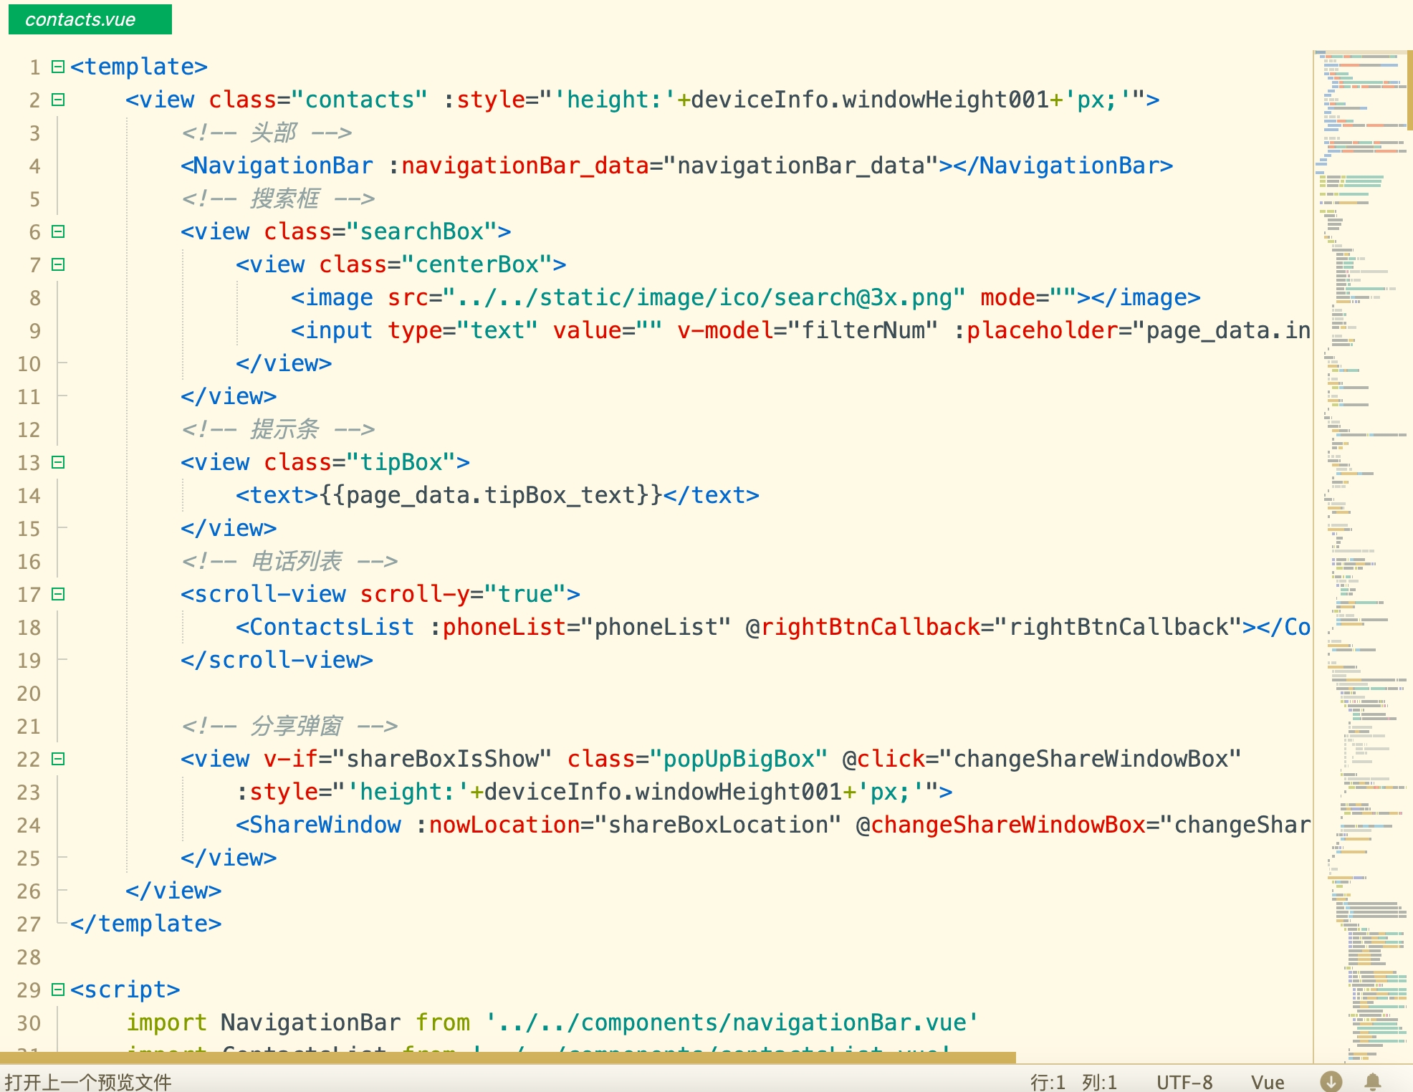Click the comment <!-- 提示条 -->
1413x1092 pixels.
277,429
